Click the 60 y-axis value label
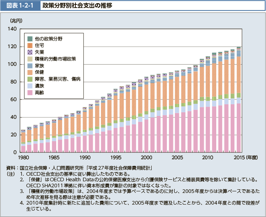This screenshot has height=217, width=266. pos(13,99)
